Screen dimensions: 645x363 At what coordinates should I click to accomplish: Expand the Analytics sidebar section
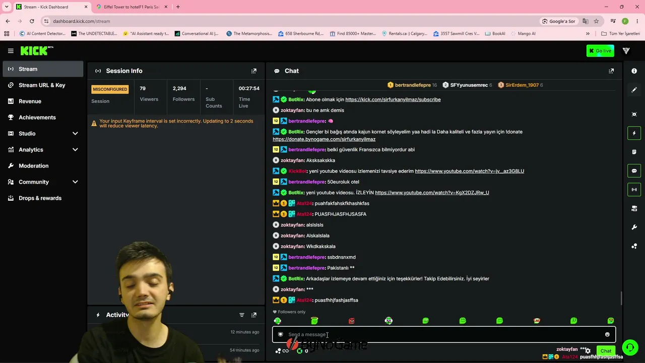pyautogui.click(x=75, y=150)
